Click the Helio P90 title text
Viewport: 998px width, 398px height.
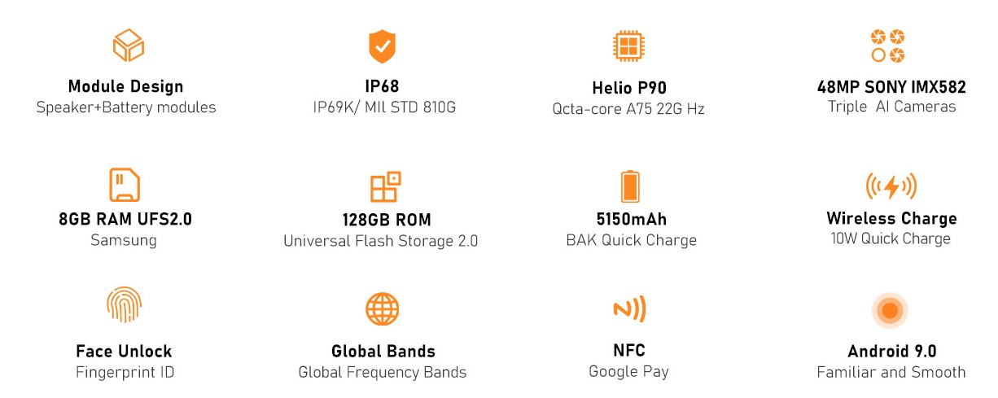(x=629, y=88)
